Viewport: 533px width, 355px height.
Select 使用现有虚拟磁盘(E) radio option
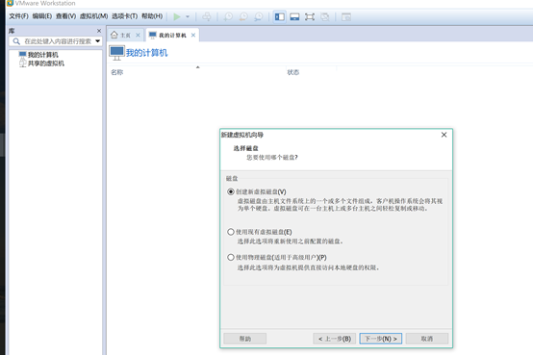pyautogui.click(x=231, y=232)
